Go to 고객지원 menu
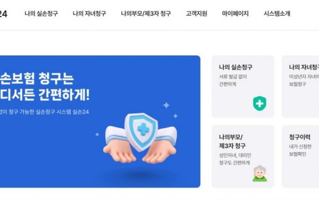Image resolution: width=319 pixels, height=200 pixels. tap(196, 14)
